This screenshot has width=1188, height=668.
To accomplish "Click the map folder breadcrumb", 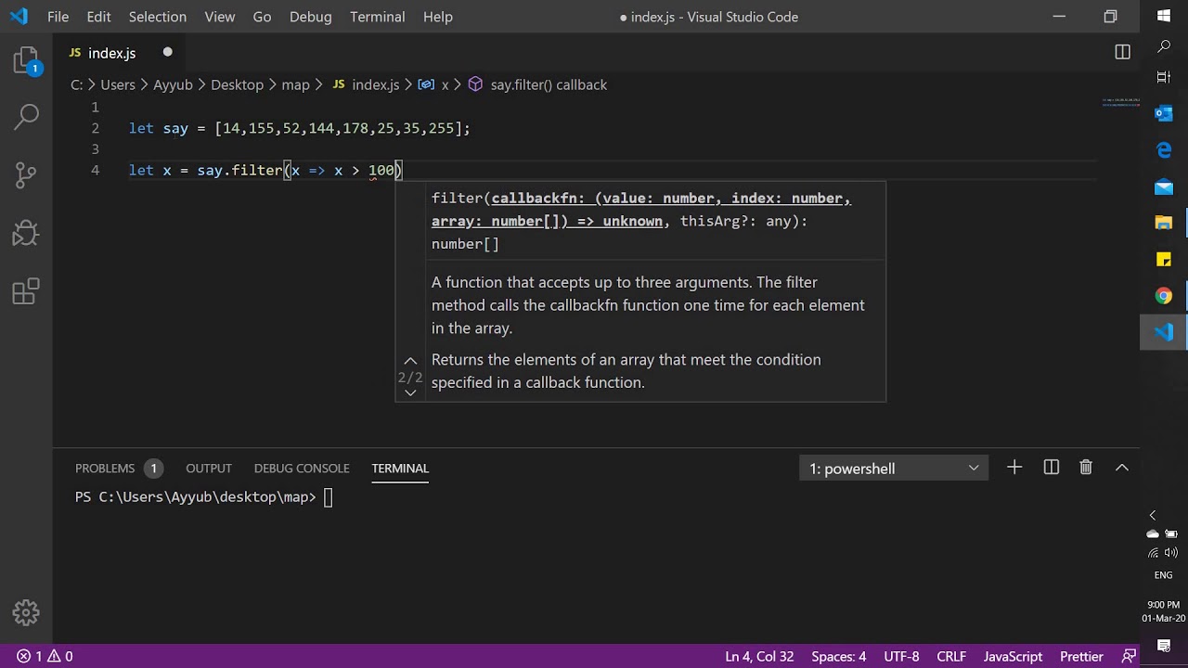I will coord(295,84).
